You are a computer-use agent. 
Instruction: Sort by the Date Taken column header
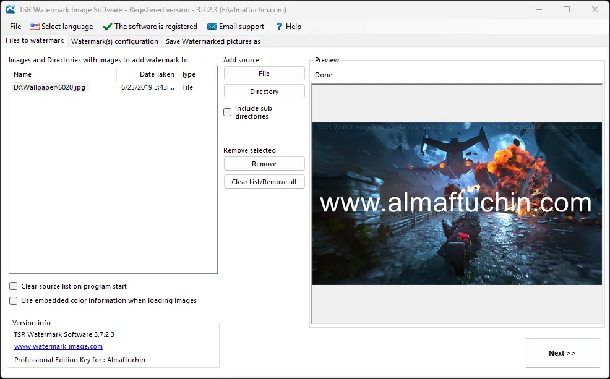(147, 74)
